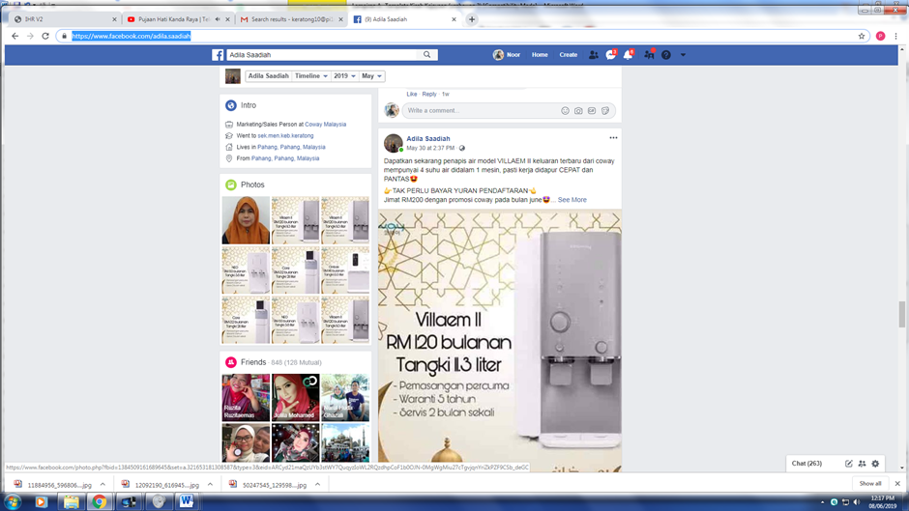Expand the Timeline dropdown
Viewport: 909px width, 511px height.
point(311,75)
